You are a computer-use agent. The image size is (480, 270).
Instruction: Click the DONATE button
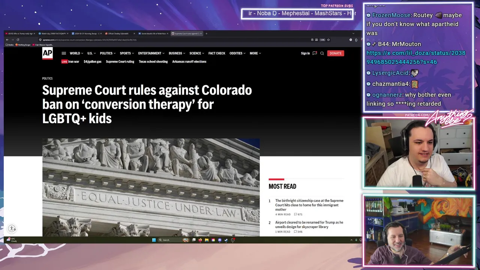[x=335, y=53]
